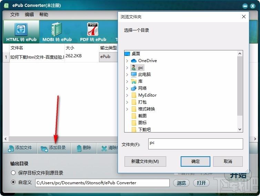Select the 下载吧 folder in tree
This screenshot has width=260, height=196.
[x=144, y=129]
